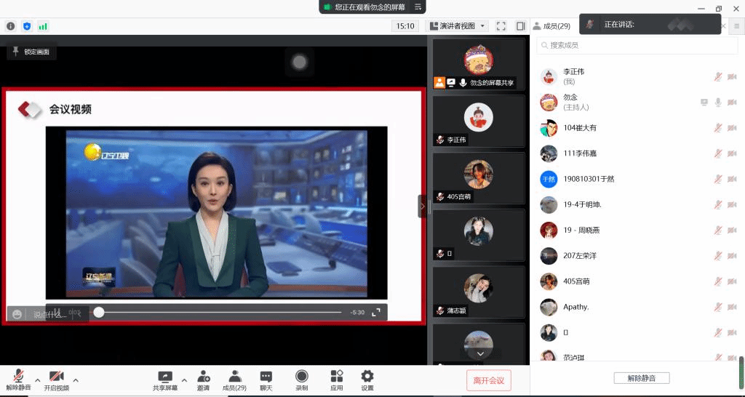Viewport: 745px width, 397px height.
Task: Expand share options arrow beside 共享屏幕
Action: [184, 380]
